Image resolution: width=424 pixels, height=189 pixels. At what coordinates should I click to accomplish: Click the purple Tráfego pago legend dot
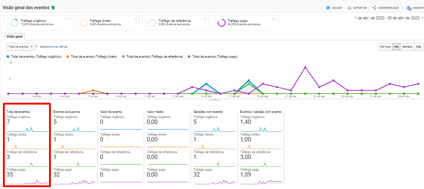(x=190, y=57)
